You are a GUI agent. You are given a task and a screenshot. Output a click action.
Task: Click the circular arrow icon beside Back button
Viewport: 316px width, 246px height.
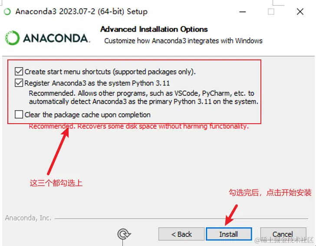(x=124, y=234)
